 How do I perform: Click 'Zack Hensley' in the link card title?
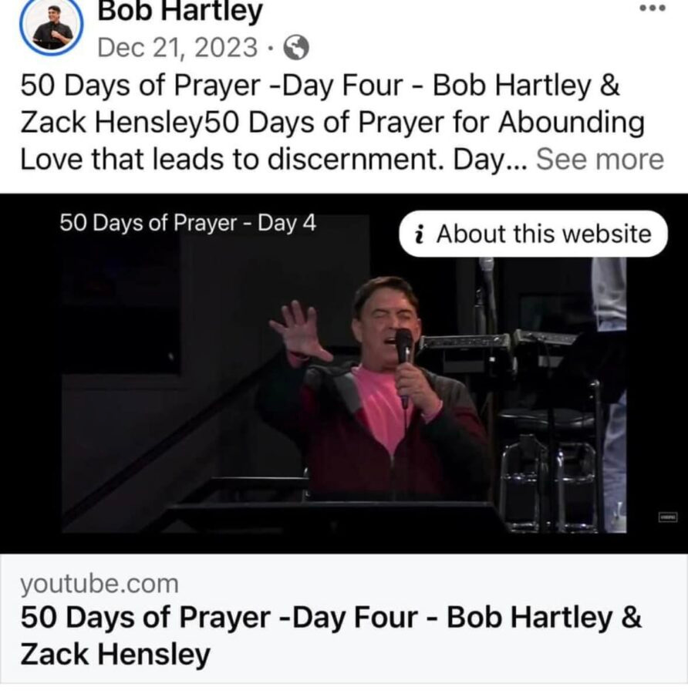[115, 654]
